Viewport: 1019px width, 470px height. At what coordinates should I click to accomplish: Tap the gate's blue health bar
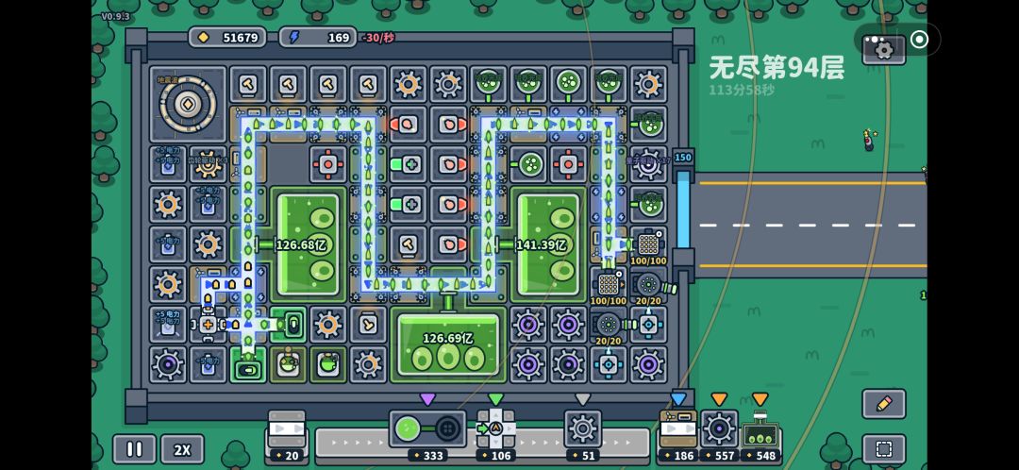683,210
